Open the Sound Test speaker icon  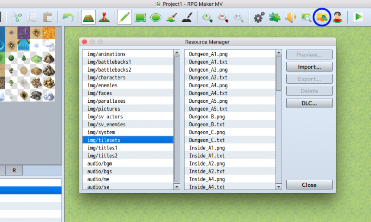pos(290,17)
